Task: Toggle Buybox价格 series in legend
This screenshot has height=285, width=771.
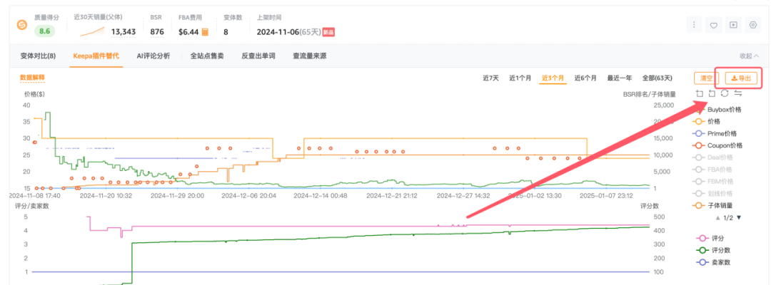Action: (724, 110)
